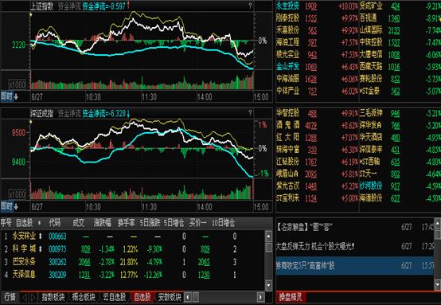The image size is (441, 305).
Task: Click the 上证指数 chart title
Action: [42, 6]
